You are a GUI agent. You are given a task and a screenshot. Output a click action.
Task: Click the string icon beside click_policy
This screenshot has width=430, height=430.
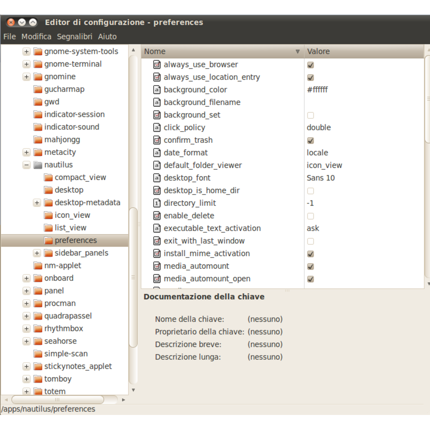[157, 127]
